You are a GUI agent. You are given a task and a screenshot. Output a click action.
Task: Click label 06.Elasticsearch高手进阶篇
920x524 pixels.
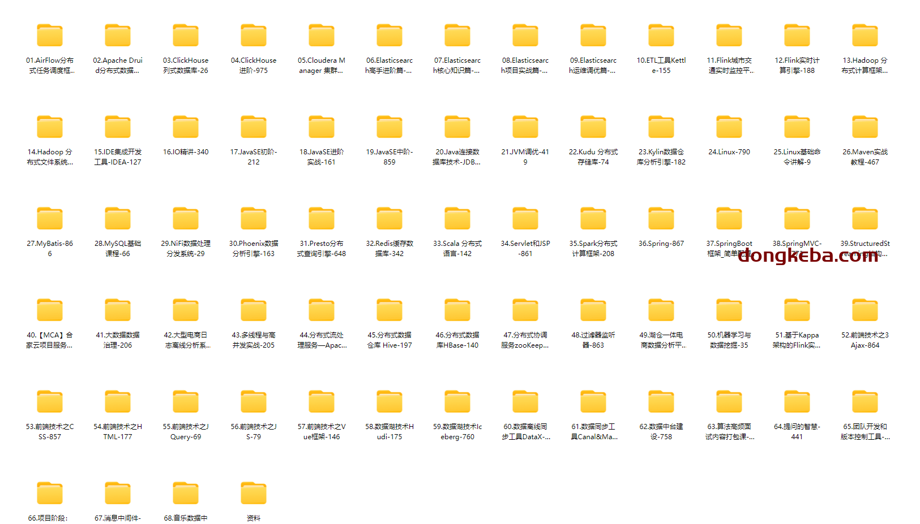pyautogui.click(x=390, y=66)
